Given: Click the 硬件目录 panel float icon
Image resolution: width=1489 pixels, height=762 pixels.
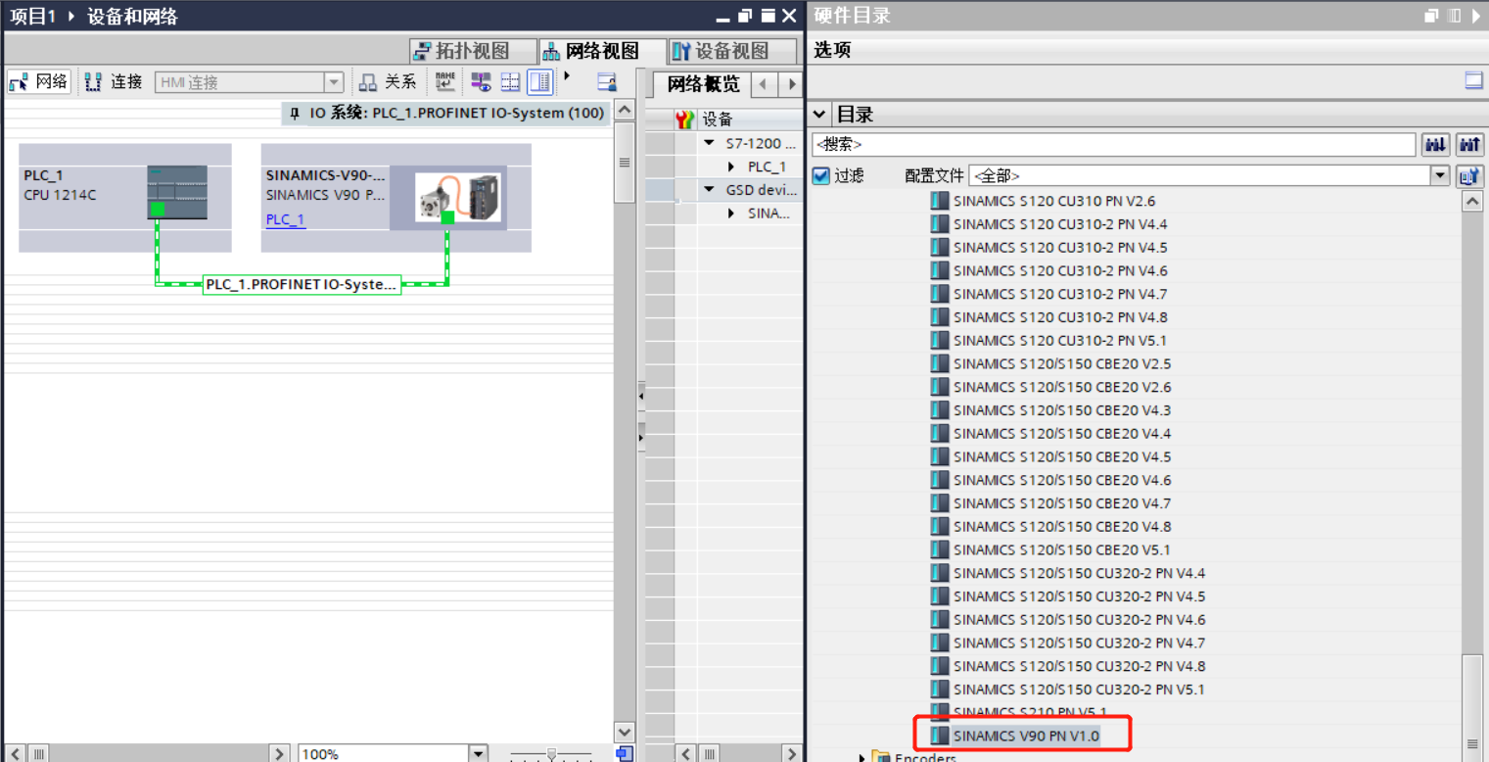Looking at the screenshot, I should 1431,16.
